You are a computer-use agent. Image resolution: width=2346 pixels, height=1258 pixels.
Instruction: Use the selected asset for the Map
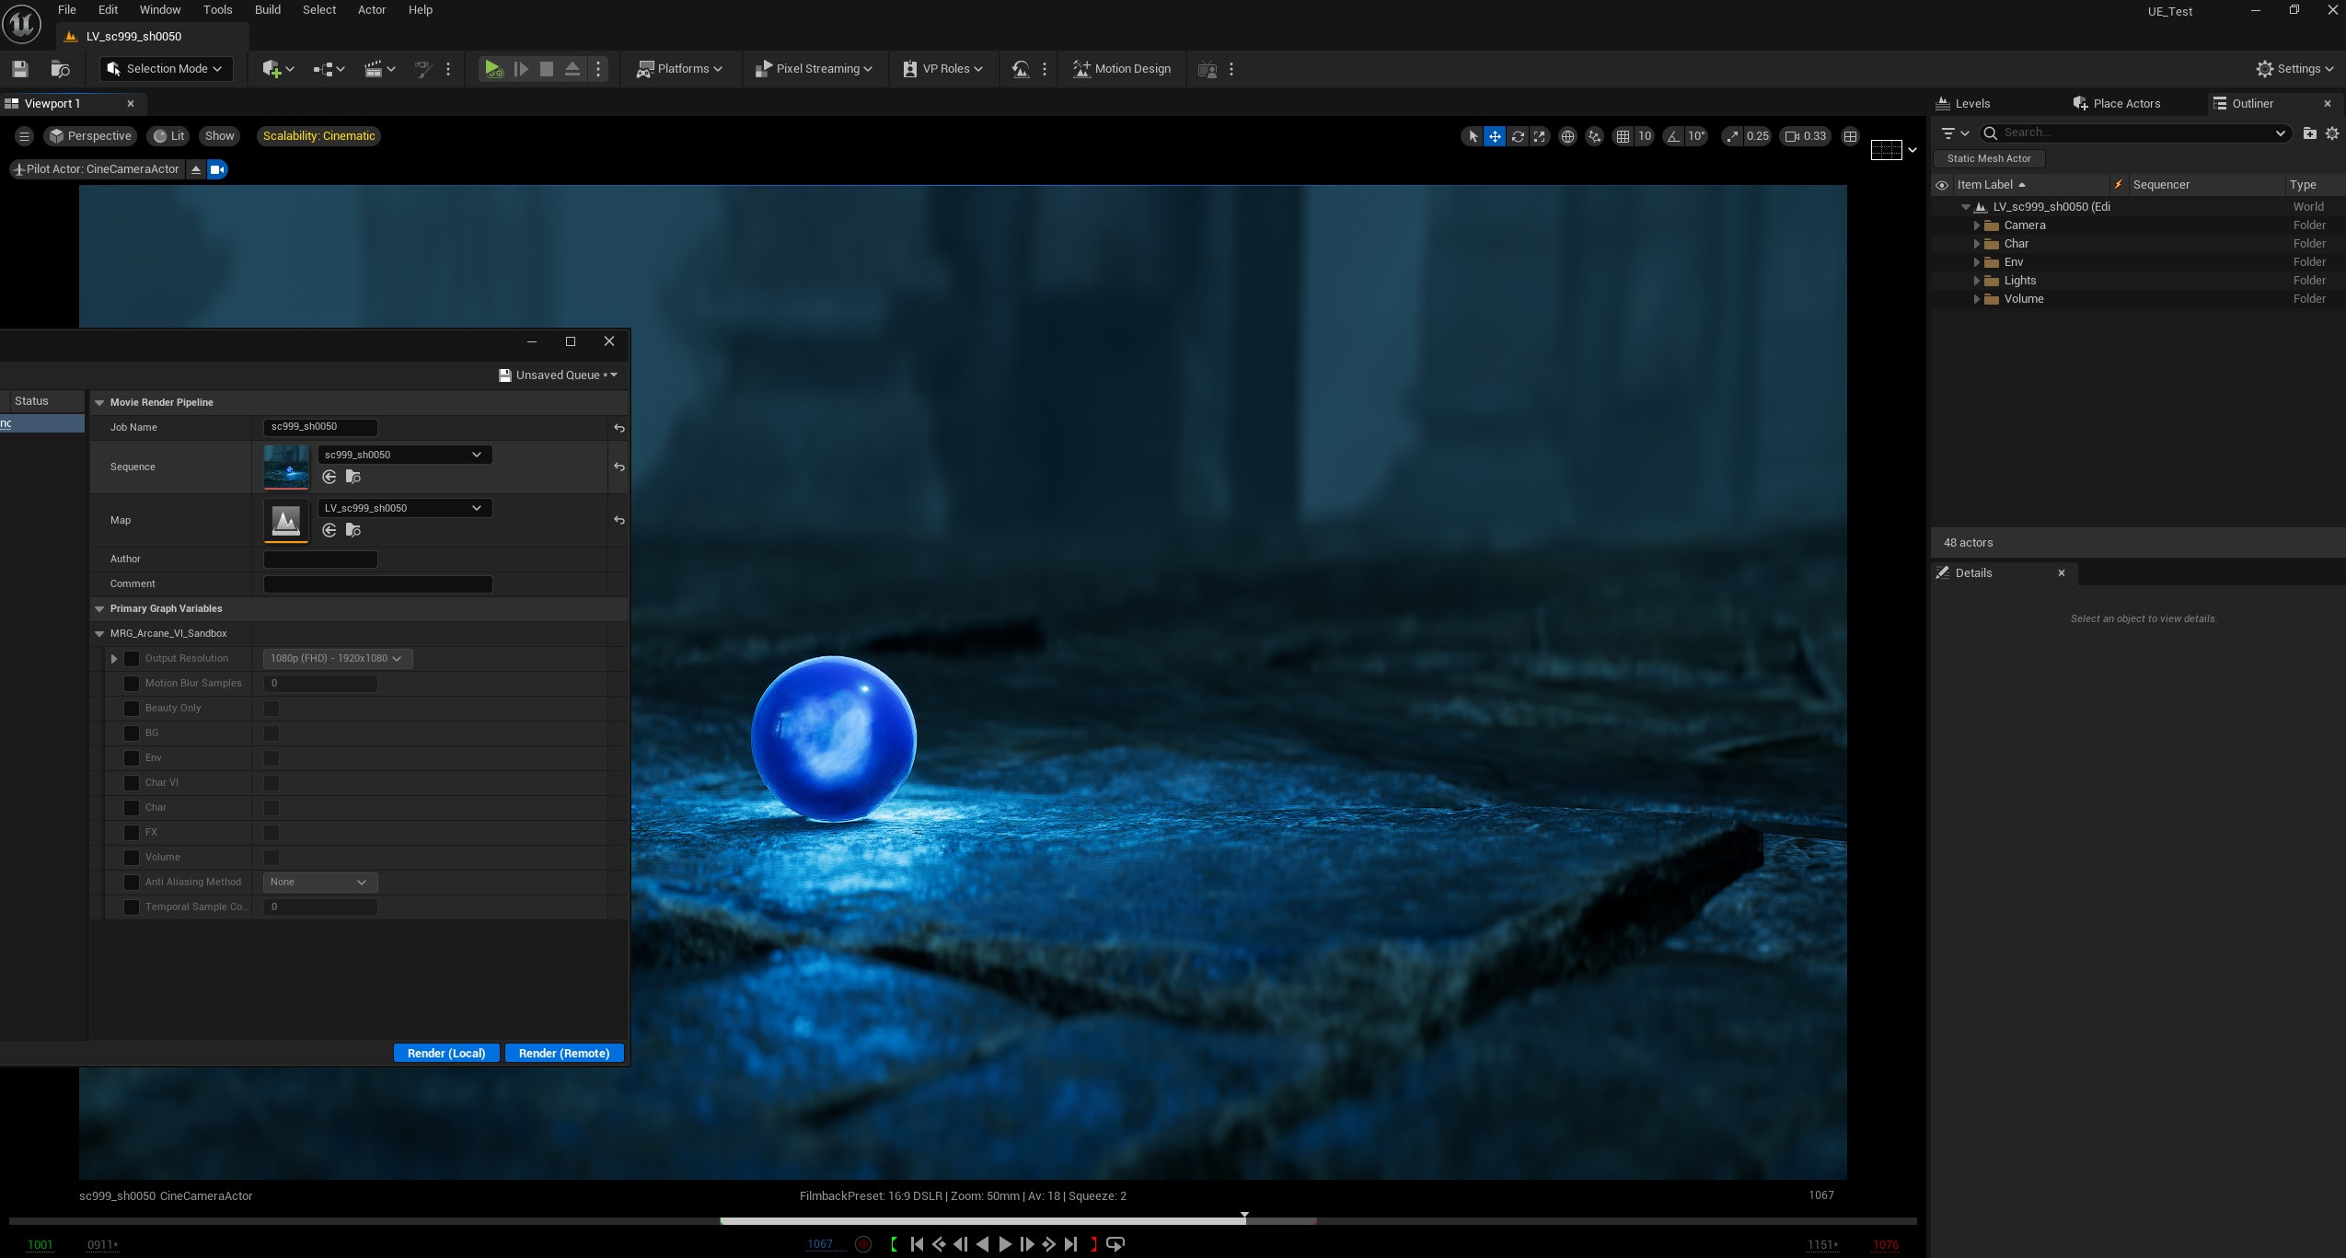click(x=329, y=530)
